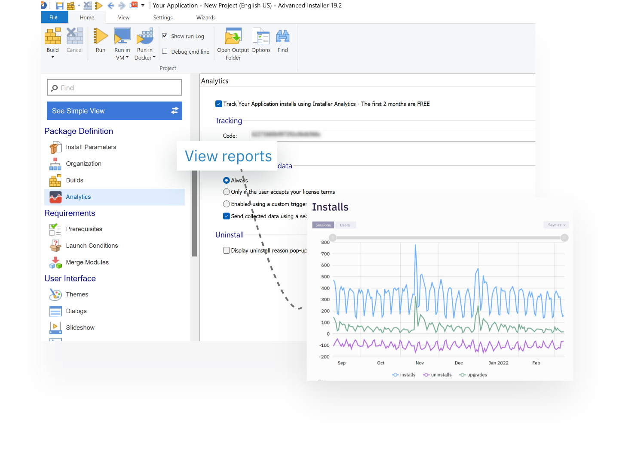Switch to the Settings ribbon tab
The height and width of the screenshot is (450, 625).
[163, 18]
